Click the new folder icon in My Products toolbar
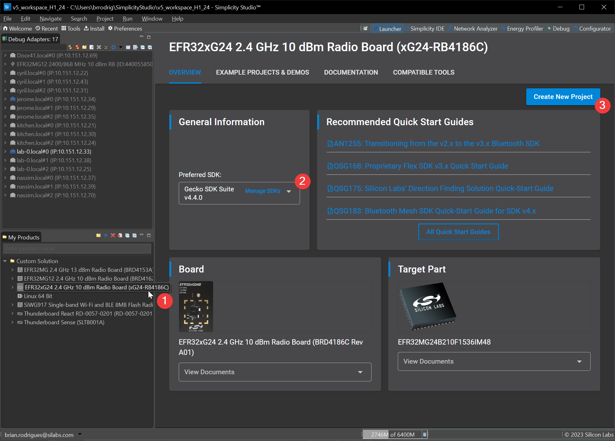Image resolution: width=615 pixels, height=441 pixels. click(x=98, y=235)
